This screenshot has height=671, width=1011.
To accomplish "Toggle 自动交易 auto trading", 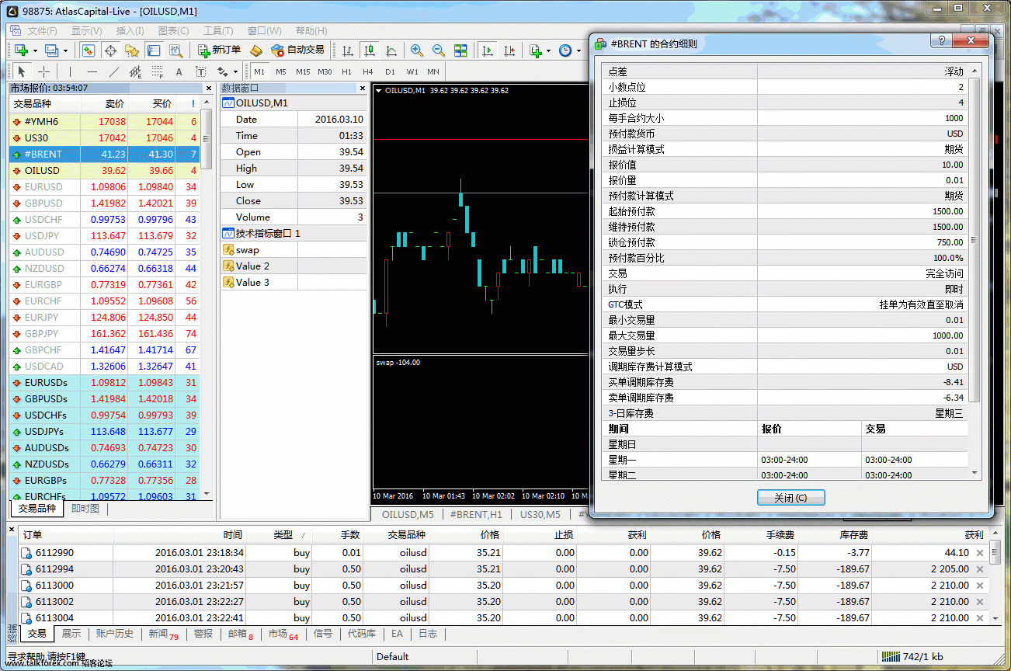I will pyautogui.click(x=297, y=50).
